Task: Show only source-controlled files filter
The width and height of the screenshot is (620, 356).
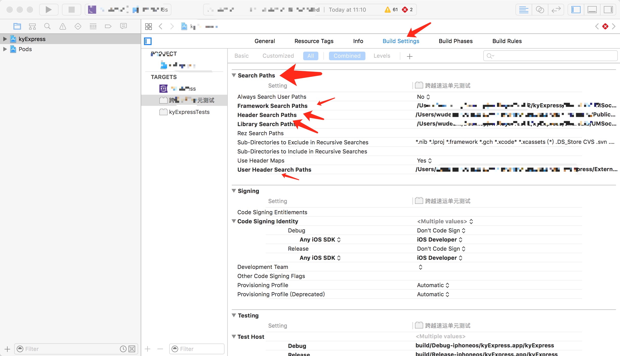Action: (132, 349)
